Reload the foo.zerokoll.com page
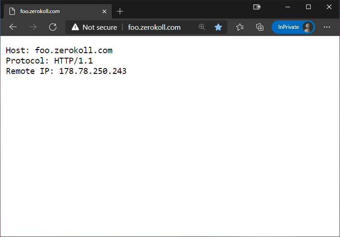The image size is (340, 237). 53,27
